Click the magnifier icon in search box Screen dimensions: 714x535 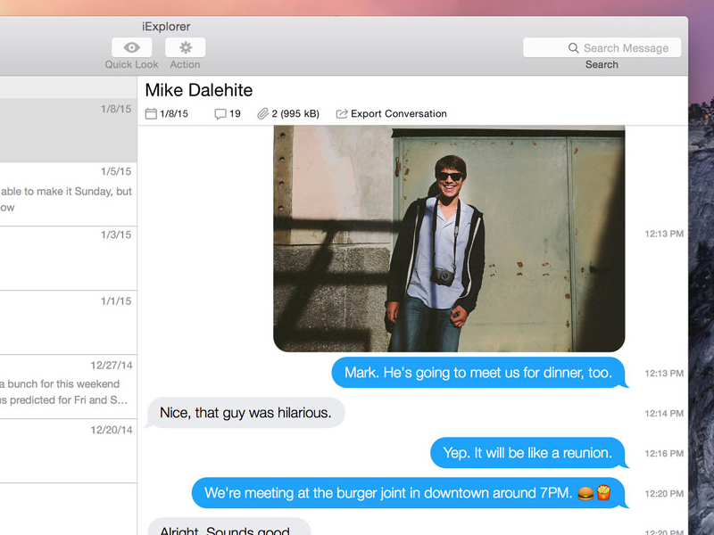click(573, 48)
